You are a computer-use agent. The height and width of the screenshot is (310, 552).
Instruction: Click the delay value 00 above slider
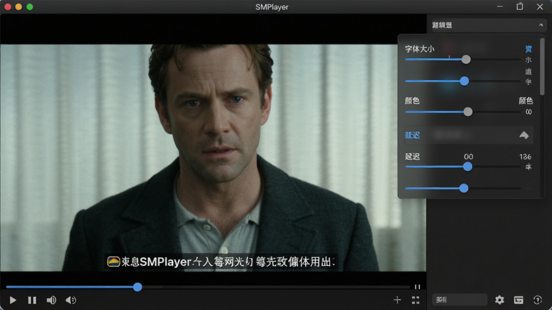(x=468, y=157)
